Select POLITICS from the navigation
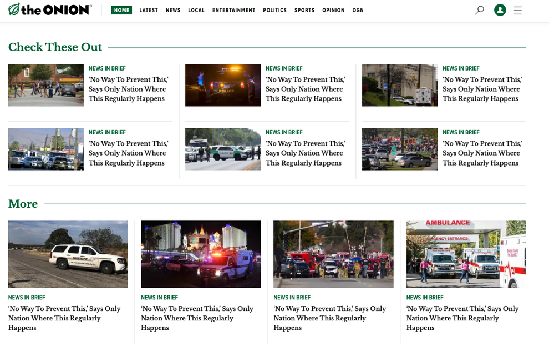Screen dimensions: 549x351 (x=274, y=9)
